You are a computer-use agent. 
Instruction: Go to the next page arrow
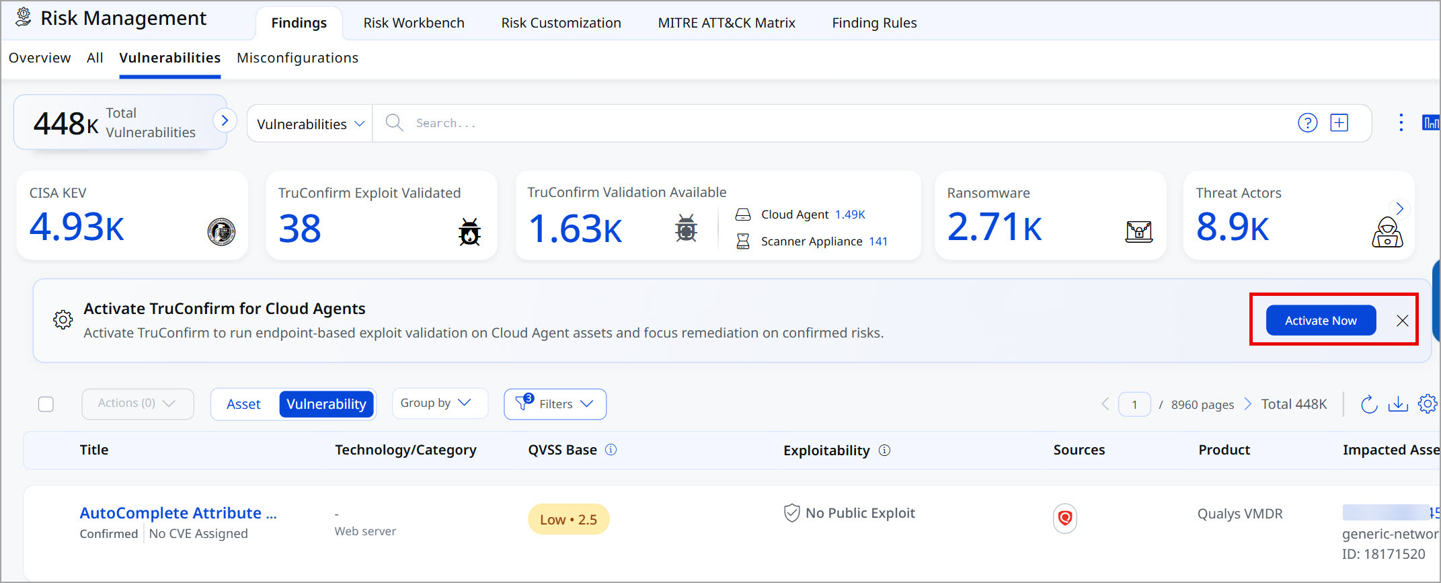click(1248, 404)
